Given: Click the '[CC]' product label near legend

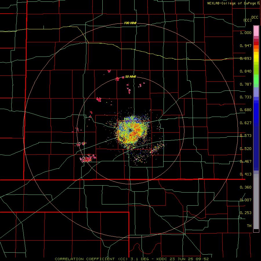Looking at the screenshot, I should coord(248,20).
